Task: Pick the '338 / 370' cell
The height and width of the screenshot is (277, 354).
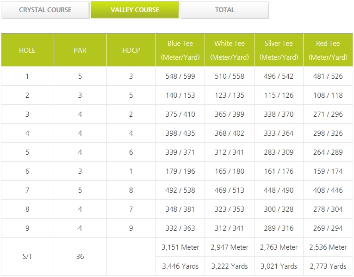Action: [x=279, y=114]
